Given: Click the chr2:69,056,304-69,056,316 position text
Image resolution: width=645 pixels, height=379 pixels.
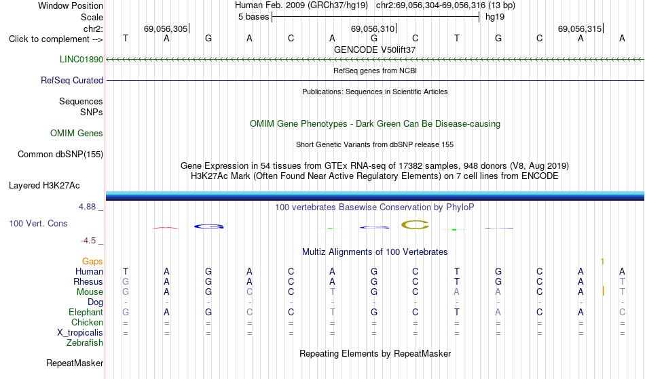Looking at the screenshot, I should [445, 5].
